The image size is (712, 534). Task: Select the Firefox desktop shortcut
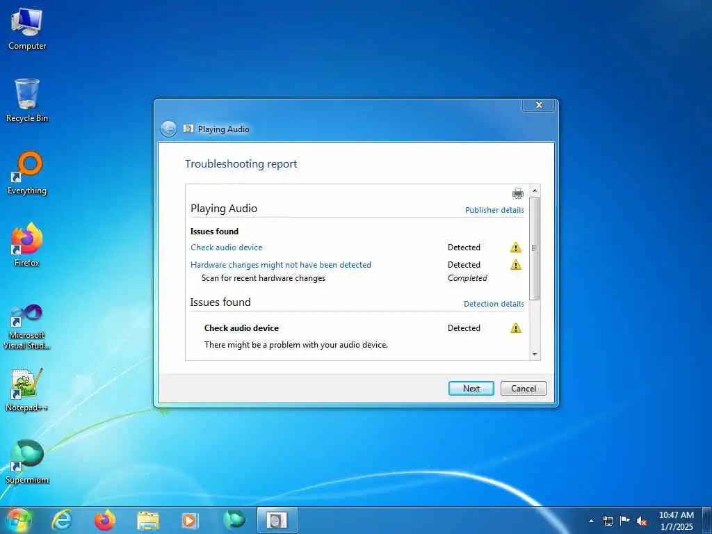pos(27,245)
